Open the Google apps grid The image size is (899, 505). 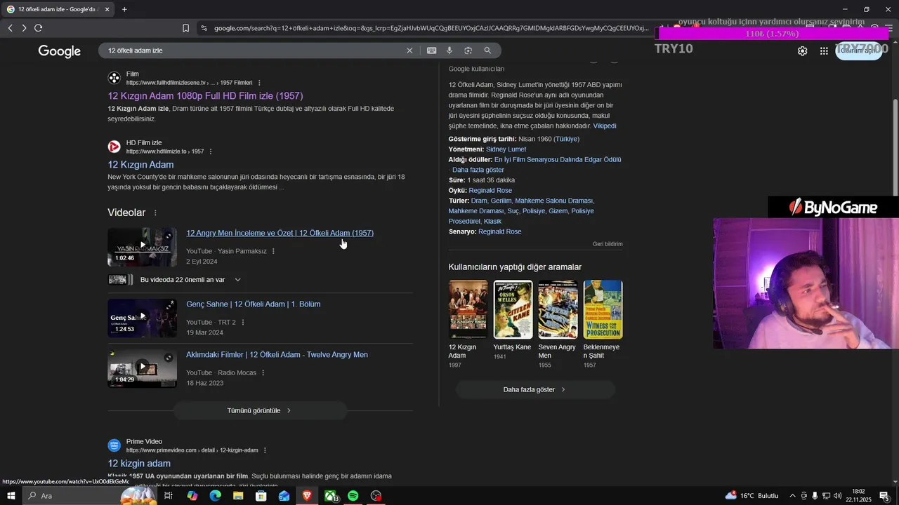(x=824, y=51)
